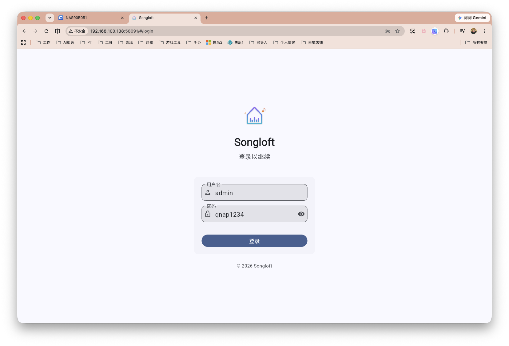Click the © 2026 Songloft footer text
The width and height of the screenshot is (509, 346).
[254, 266]
